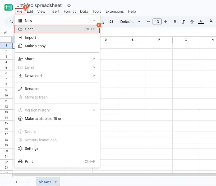Star the Untitled spreadsheet

(x=69, y=6)
